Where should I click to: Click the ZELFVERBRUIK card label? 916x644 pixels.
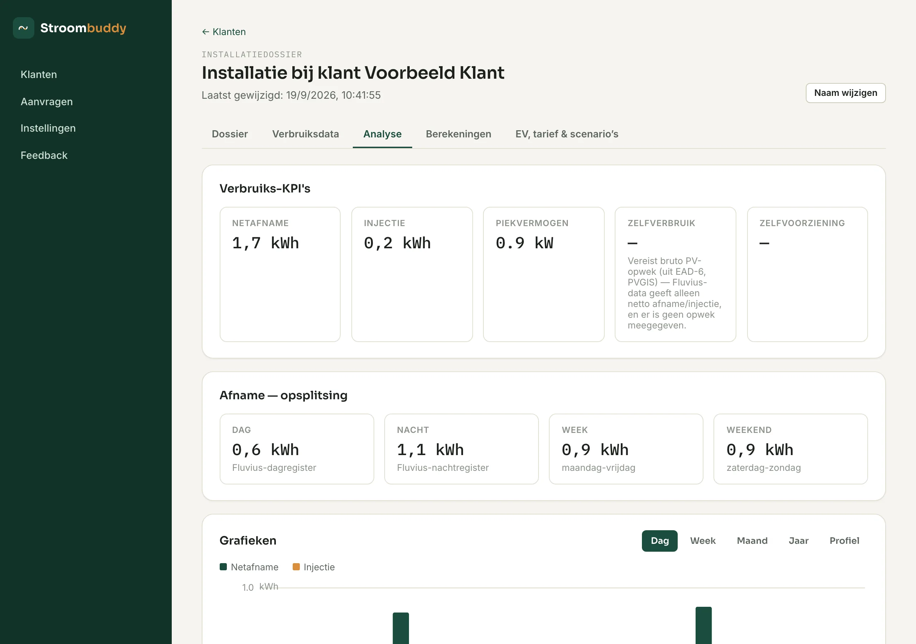pos(661,223)
